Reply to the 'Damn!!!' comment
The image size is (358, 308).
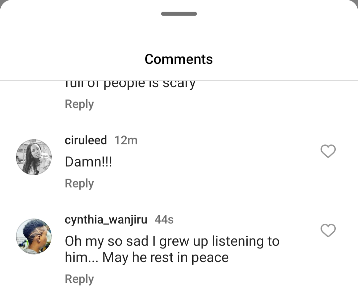(x=79, y=183)
